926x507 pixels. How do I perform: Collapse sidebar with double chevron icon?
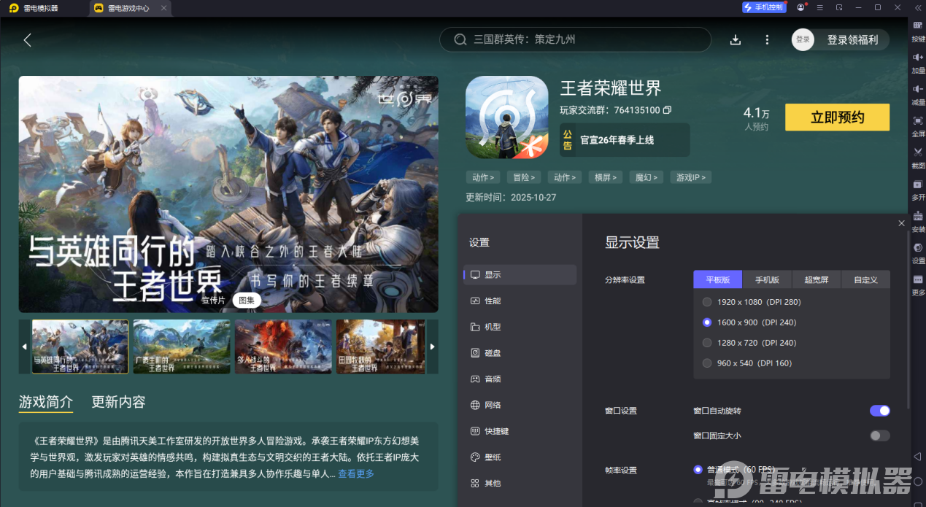pos(918,7)
